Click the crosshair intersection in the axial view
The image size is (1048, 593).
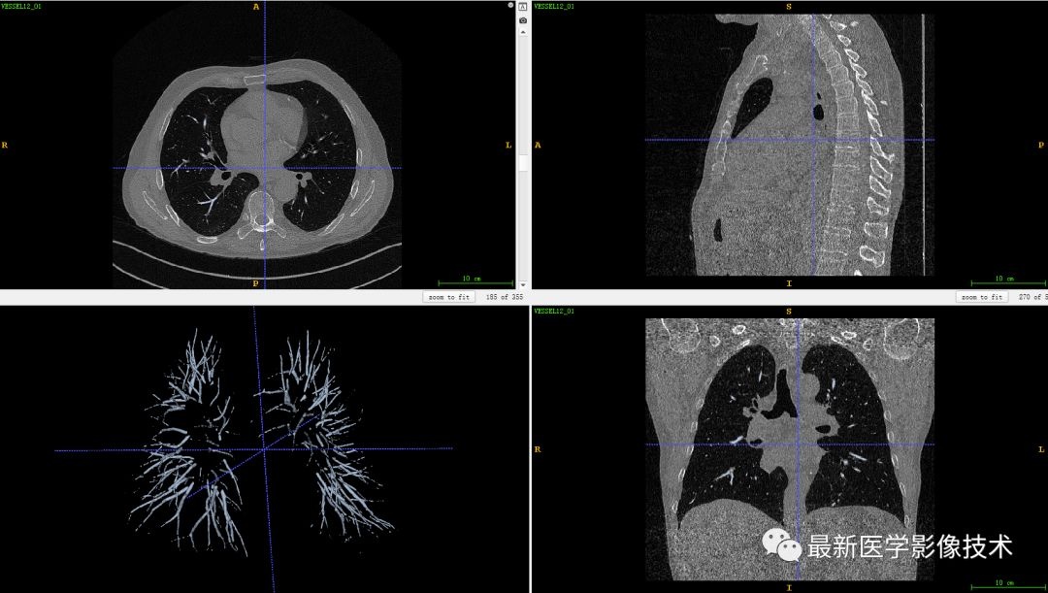pos(265,168)
